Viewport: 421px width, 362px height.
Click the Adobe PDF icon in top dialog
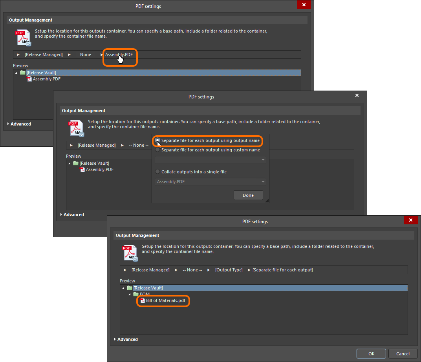click(23, 38)
